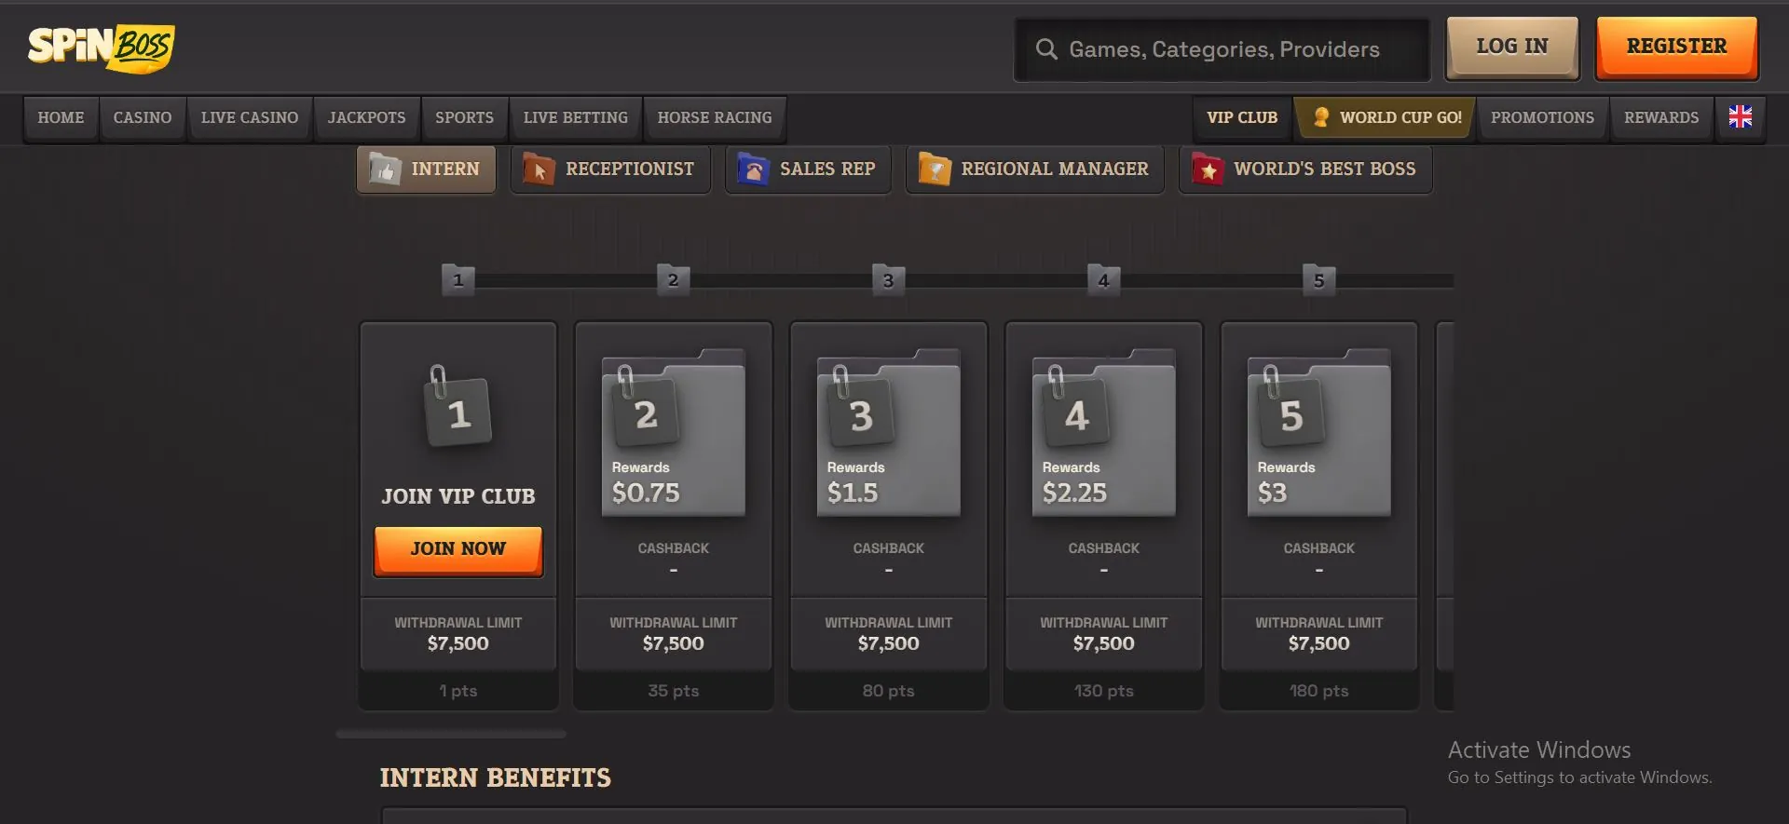Viewport: 1789px width, 824px height.
Task: Go to the Casino section
Action: tap(143, 118)
